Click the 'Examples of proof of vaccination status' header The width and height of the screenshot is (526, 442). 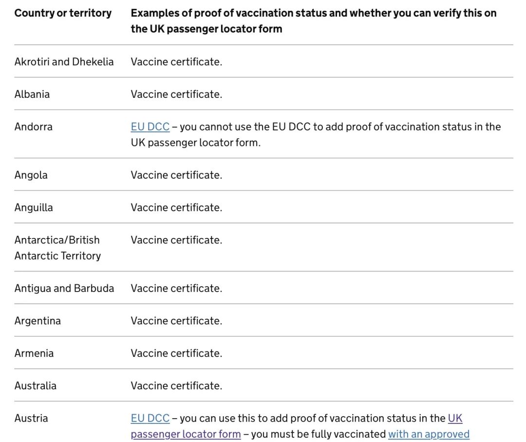(x=314, y=21)
